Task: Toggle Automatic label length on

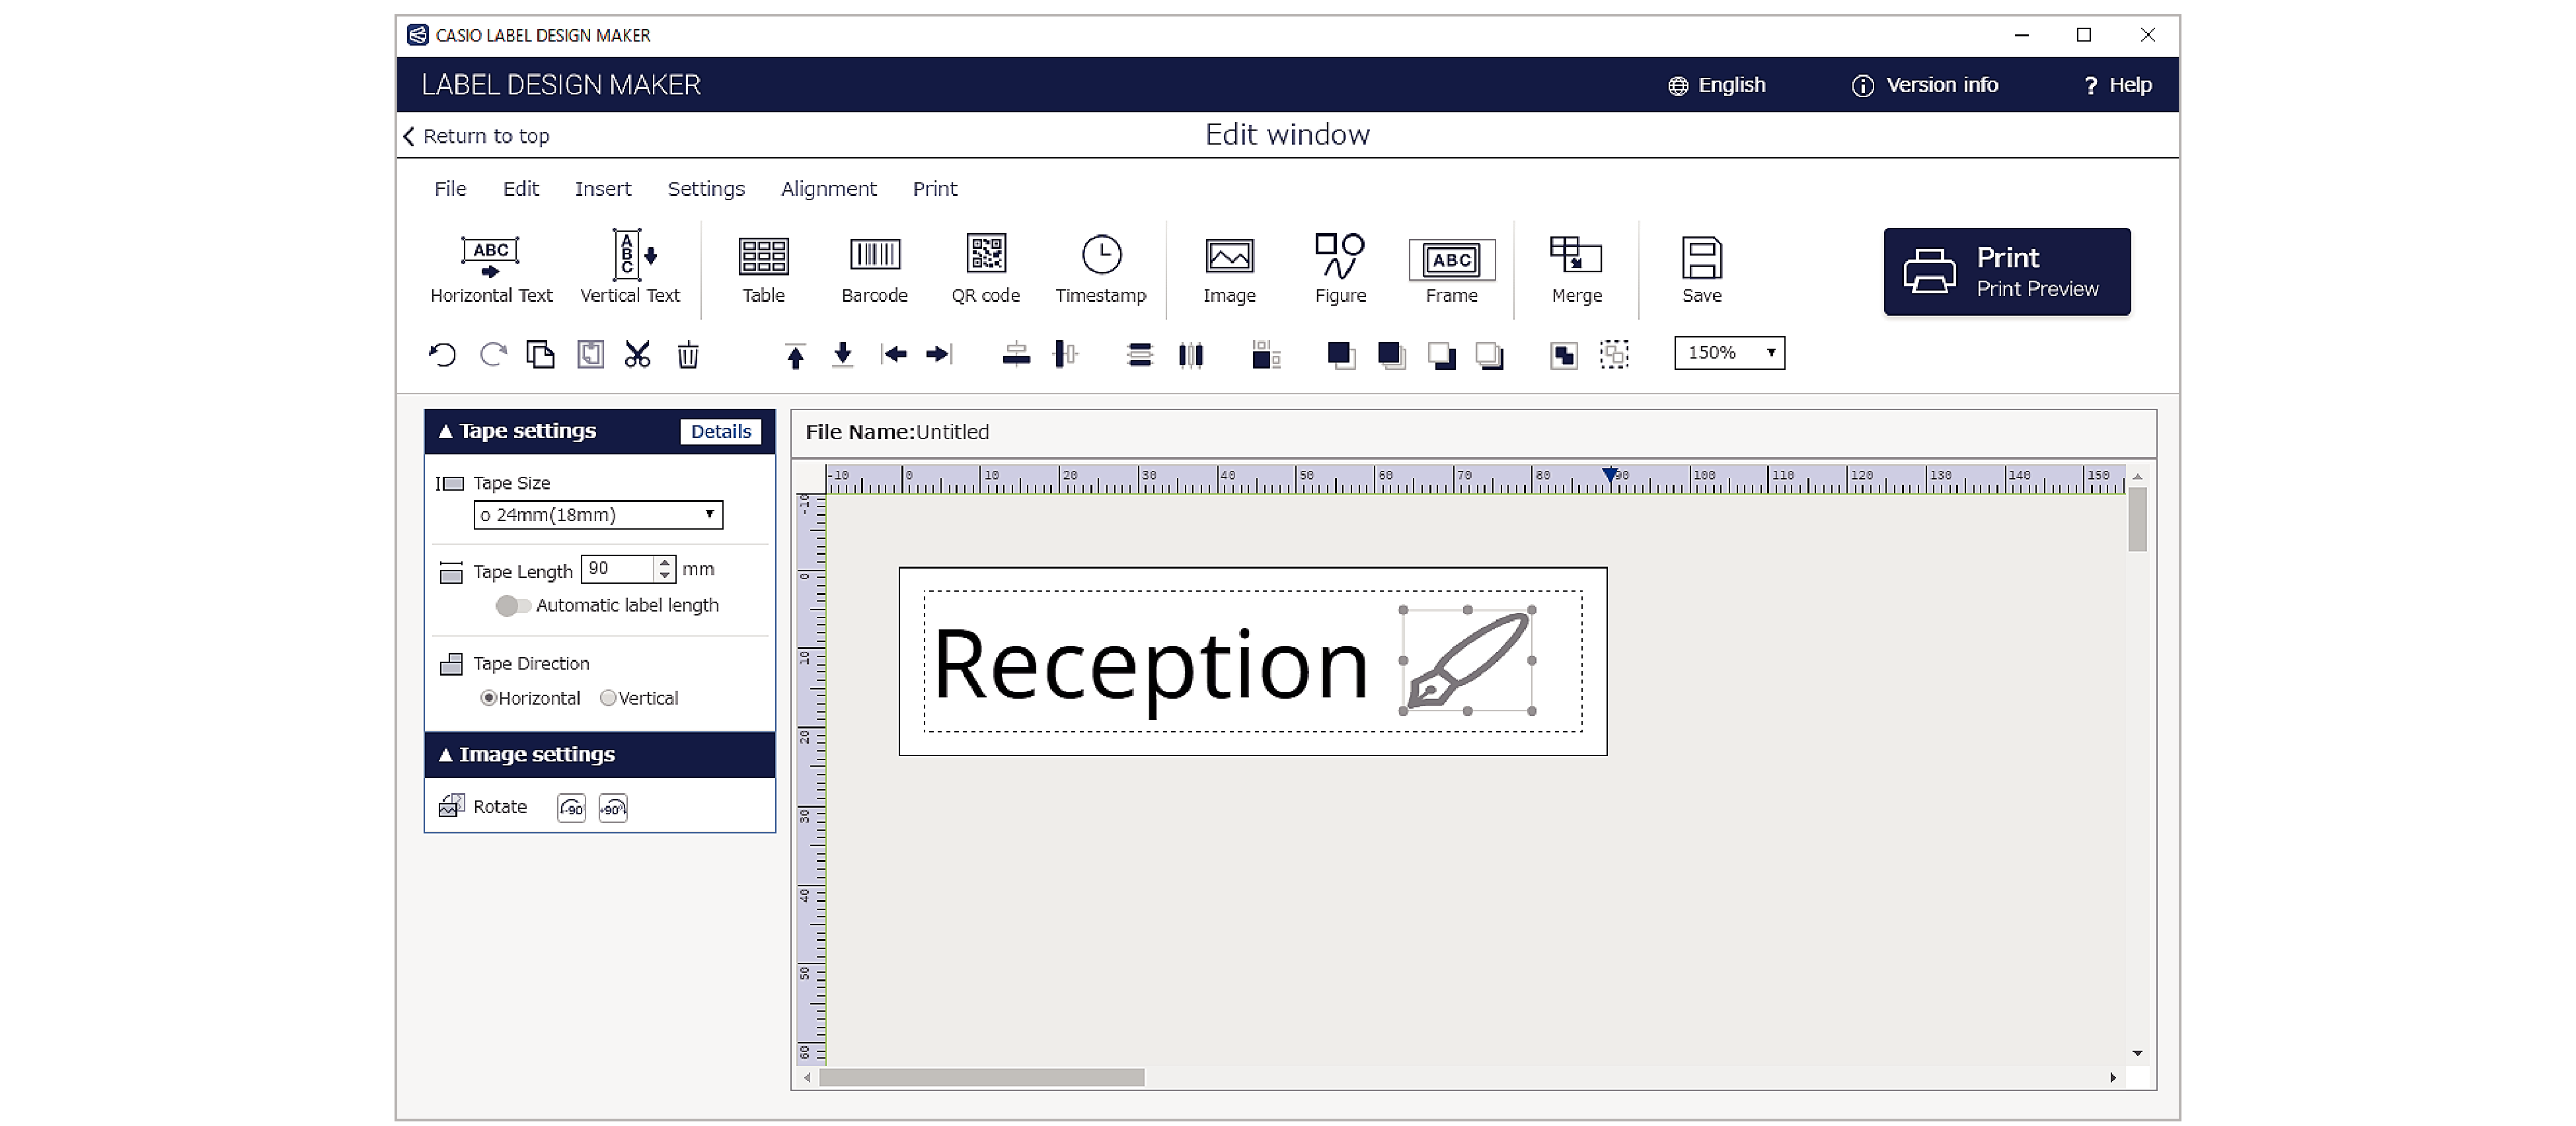Action: click(x=511, y=604)
